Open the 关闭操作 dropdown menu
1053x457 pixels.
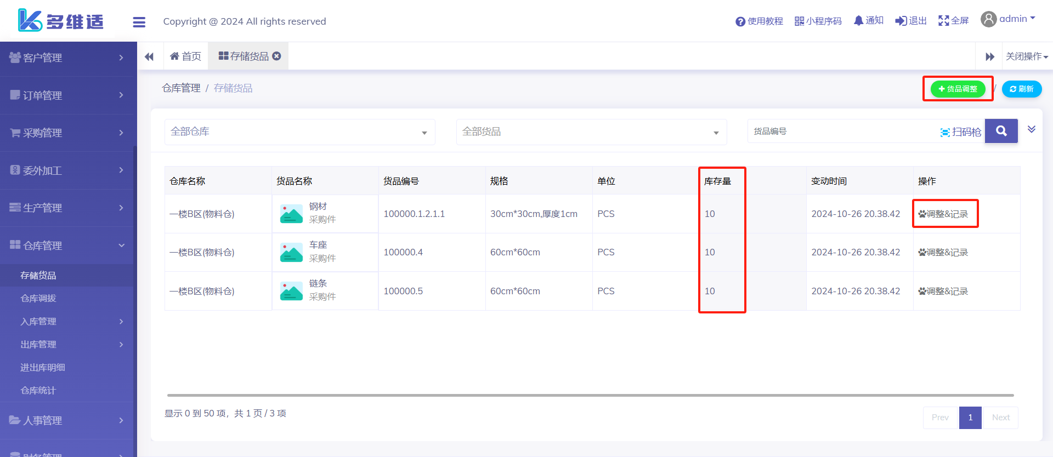1026,56
